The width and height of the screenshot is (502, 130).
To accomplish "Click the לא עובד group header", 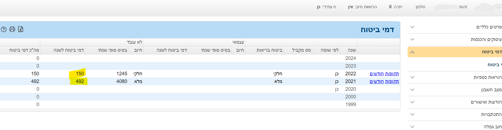I will (134, 42).
